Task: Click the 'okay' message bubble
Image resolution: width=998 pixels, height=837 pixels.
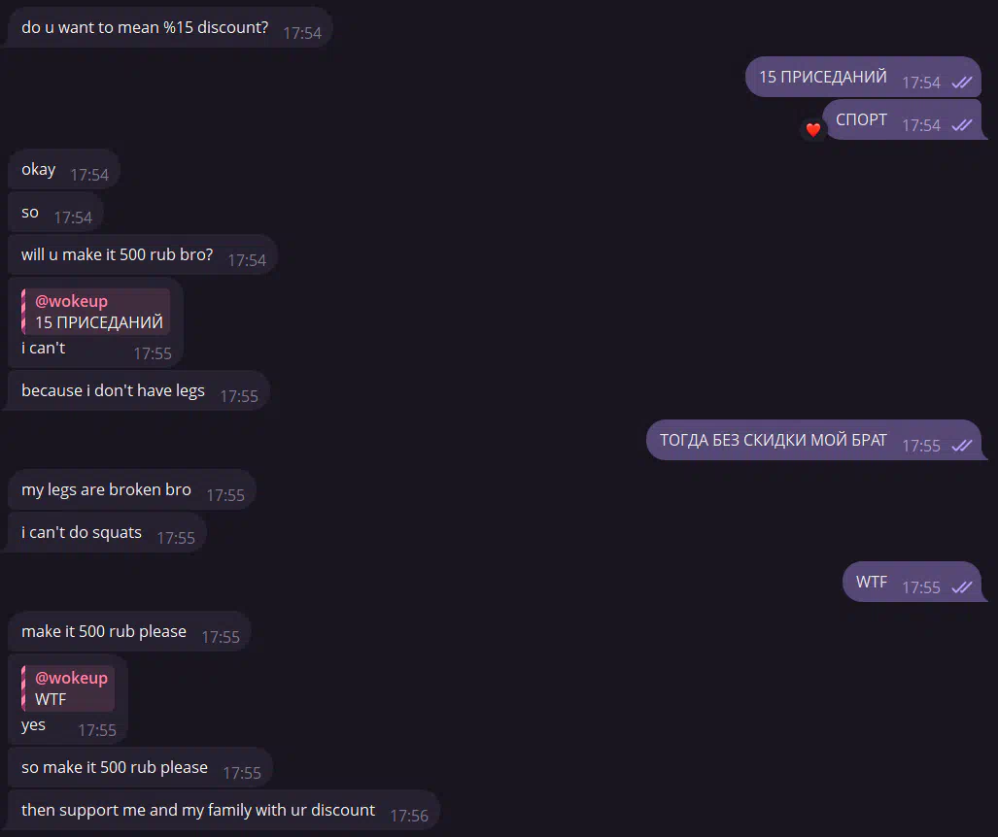Action: pyautogui.click(x=63, y=169)
